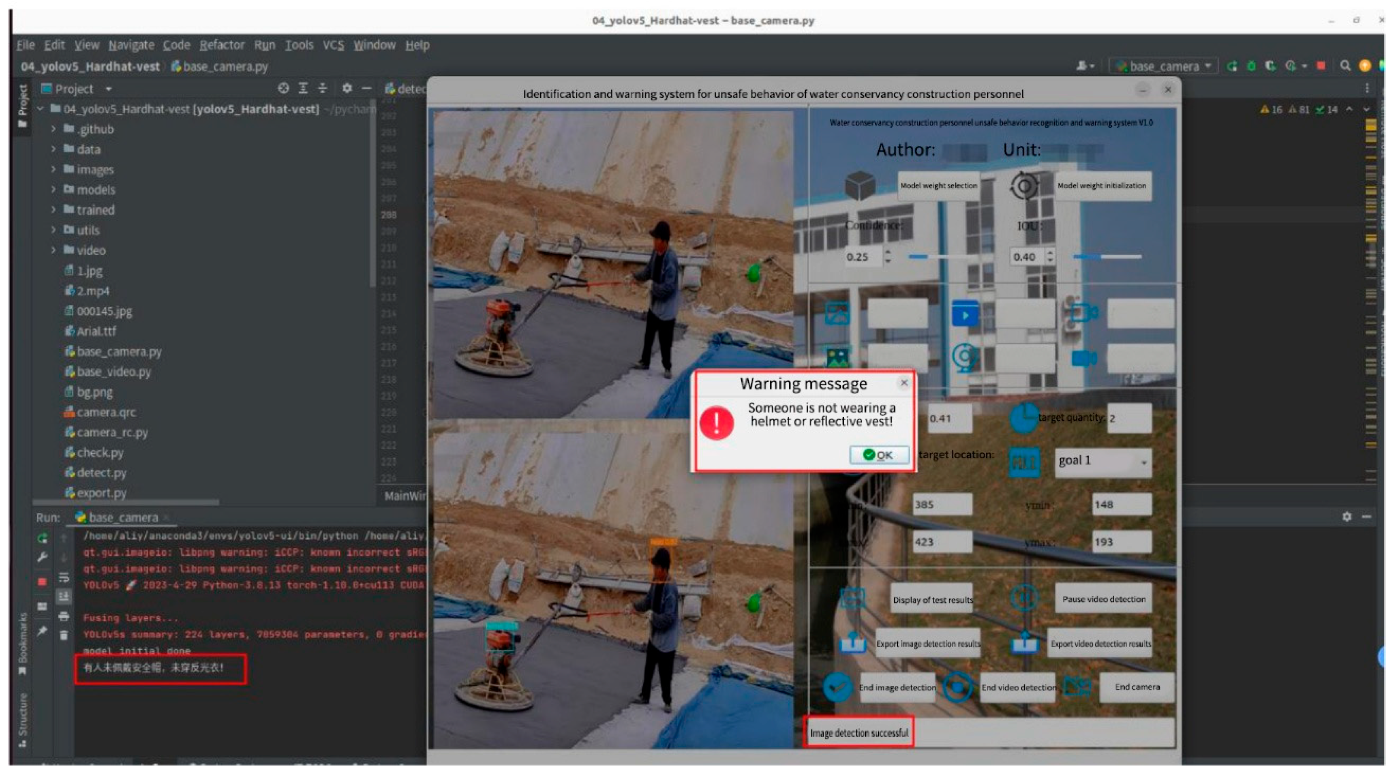Screen dimensions: 1393x782
Task: Expand the models folder in project tree
Action: (53, 190)
